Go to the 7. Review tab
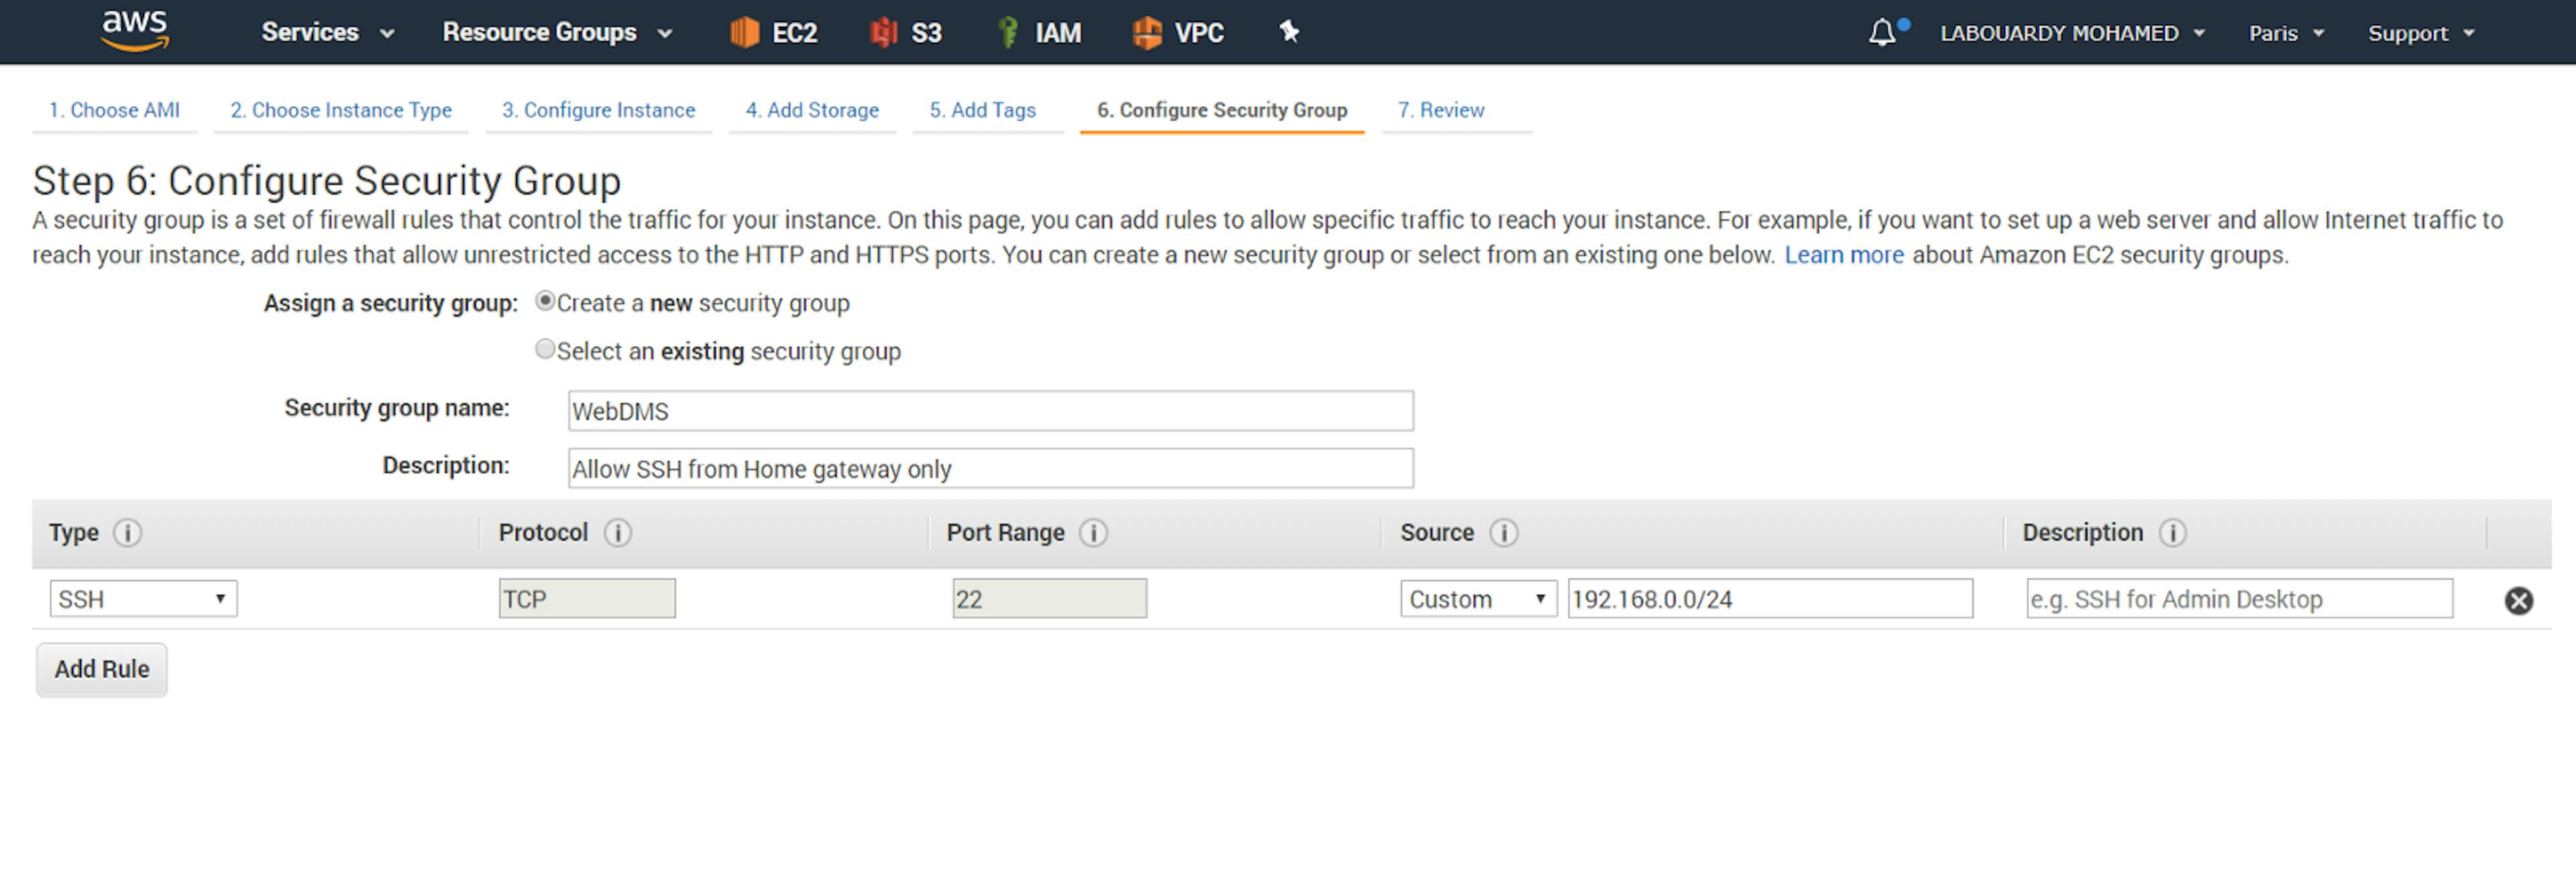Viewport: 2576px width, 884px height. coord(1440,110)
